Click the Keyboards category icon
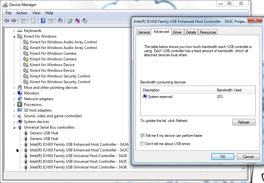The width and height of the screenshot is (264, 183). coord(20,31)
